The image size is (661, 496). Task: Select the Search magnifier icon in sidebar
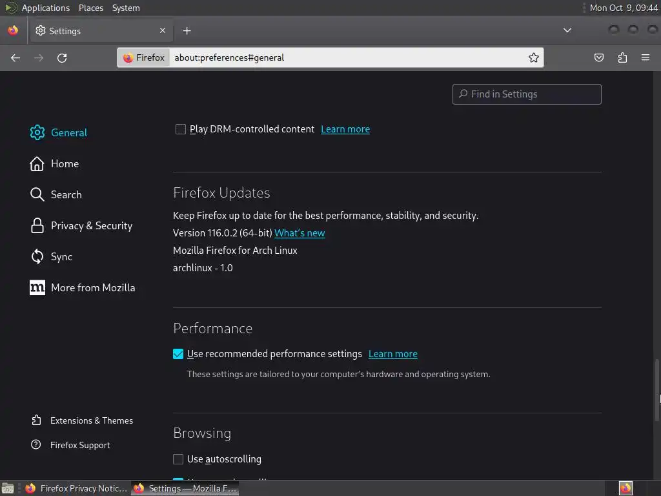[37, 194]
